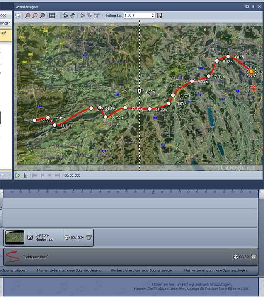Jump to the start of the preview
Viewport: 264px width, 297px height.
[34, 175]
